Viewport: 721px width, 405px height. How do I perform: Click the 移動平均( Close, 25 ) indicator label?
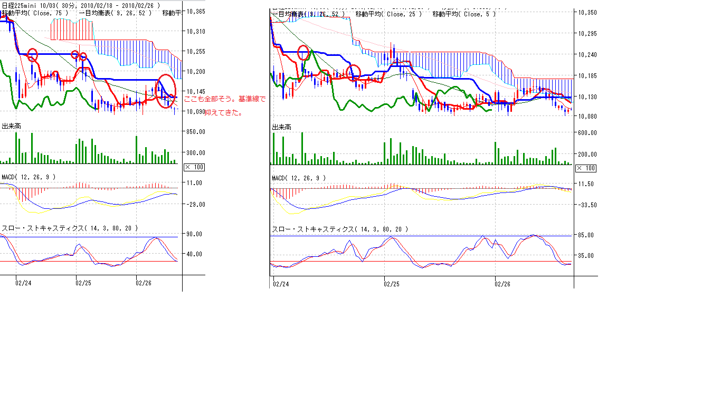click(x=388, y=14)
